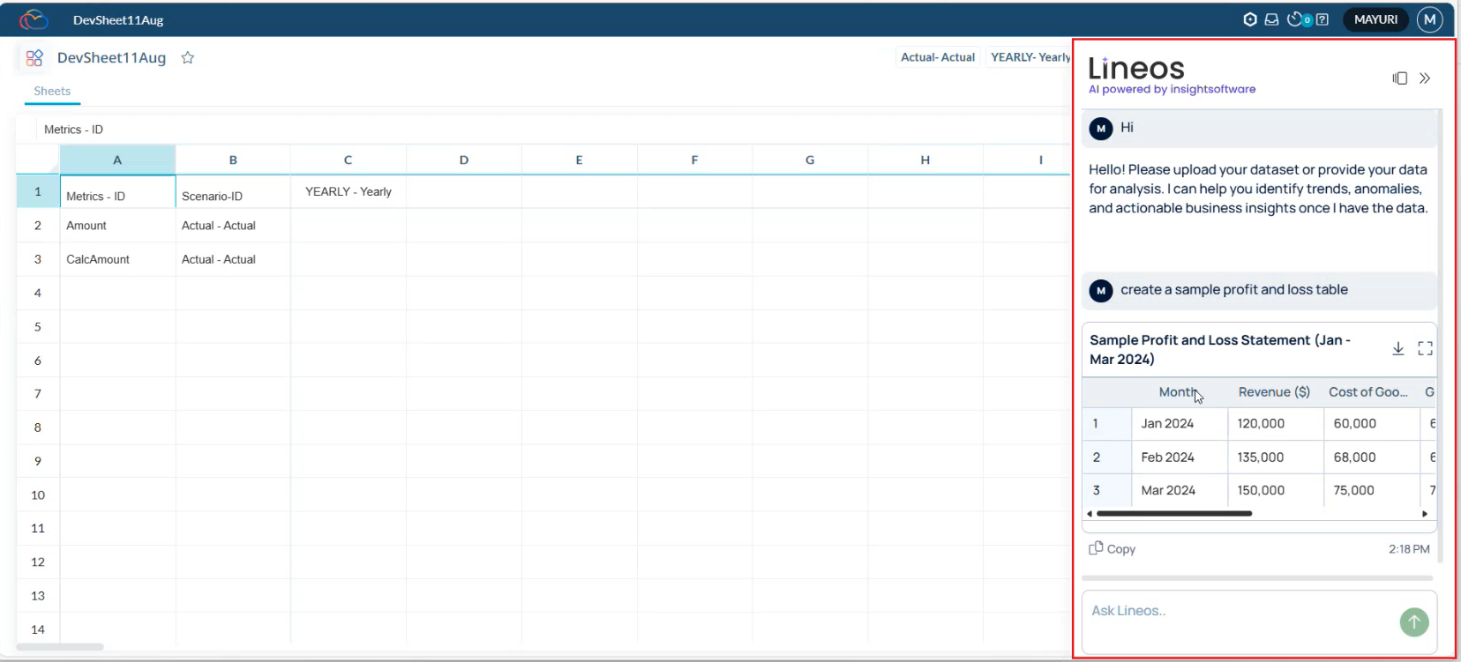Viewport: 1461px width, 662px height.
Task: Toggle the Lineos panel dock layout icon
Action: [x=1399, y=78]
